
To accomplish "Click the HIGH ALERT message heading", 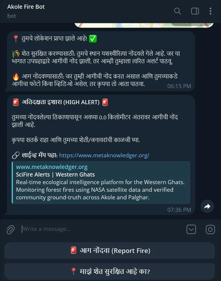I will [x=61, y=102].
